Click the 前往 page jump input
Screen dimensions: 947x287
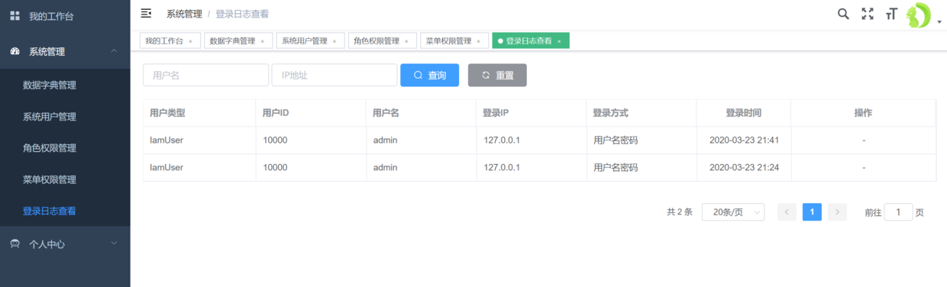pos(898,212)
